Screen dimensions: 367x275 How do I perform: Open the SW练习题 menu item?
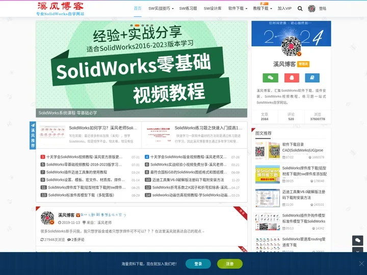[x=188, y=9]
